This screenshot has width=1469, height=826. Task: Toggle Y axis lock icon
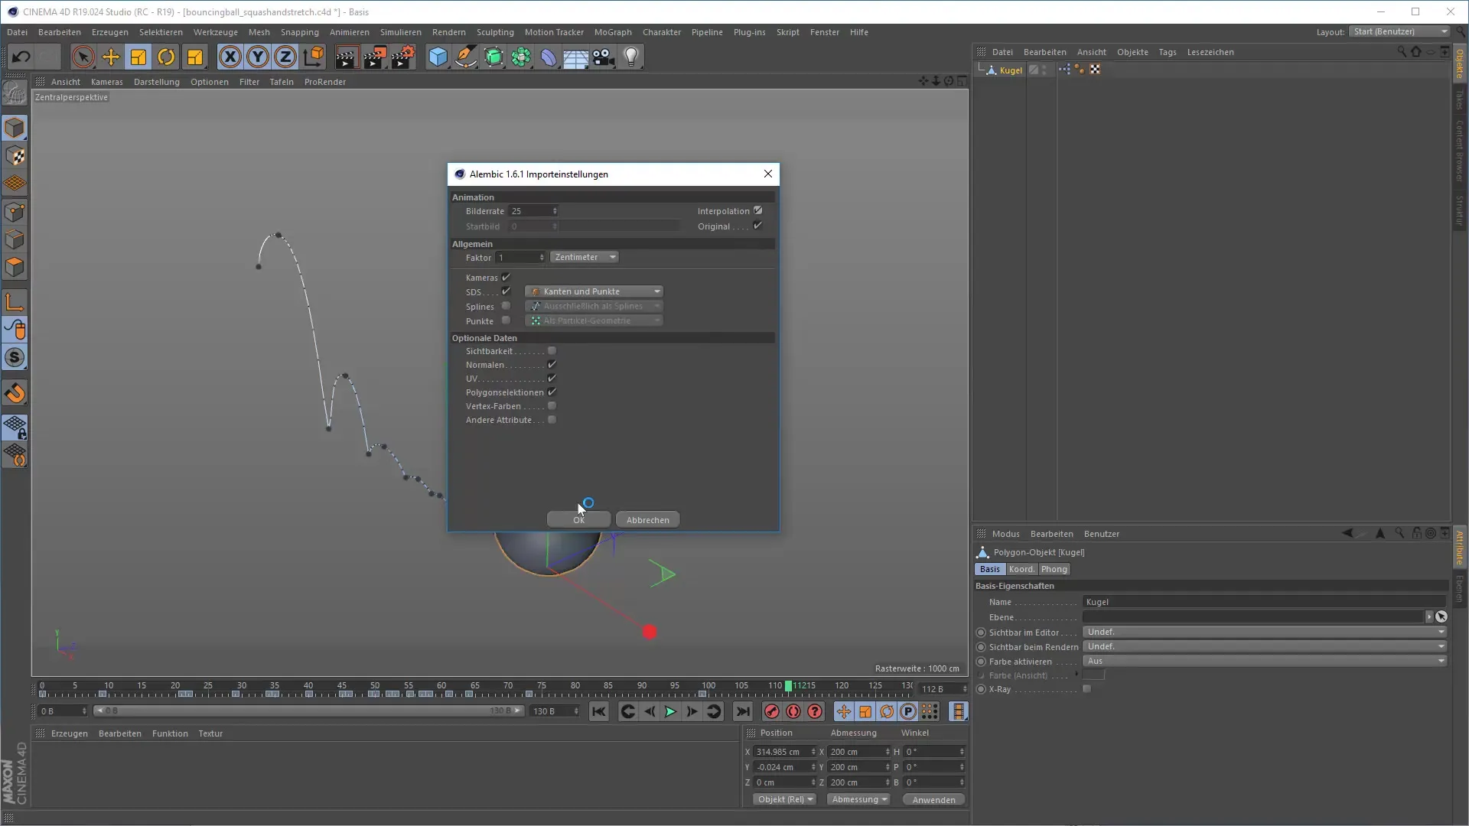coord(258,57)
